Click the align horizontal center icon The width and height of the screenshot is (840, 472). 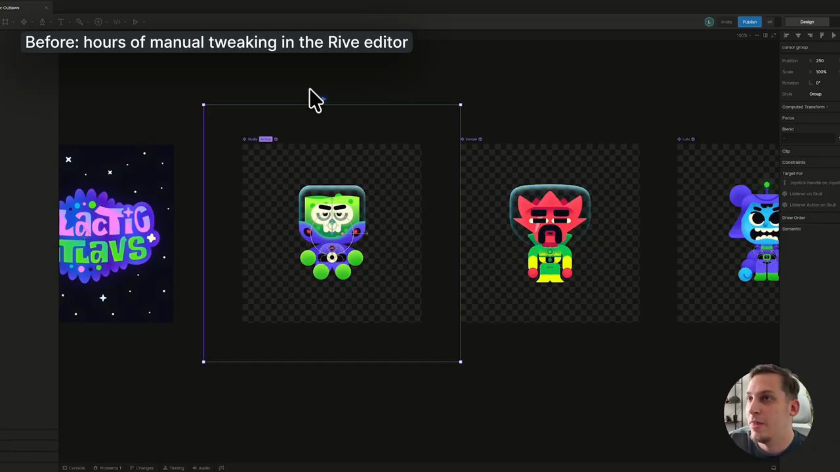(798, 35)
